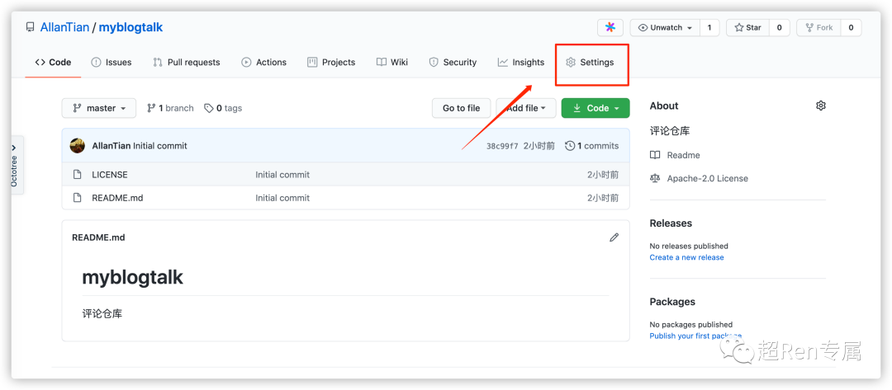Click the 2小时前 timestamp in LICENSE row
Viewport: 892px width, 390px height.
point(603,175)
